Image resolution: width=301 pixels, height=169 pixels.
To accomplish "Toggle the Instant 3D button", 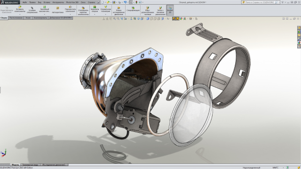I will point(170,10).
